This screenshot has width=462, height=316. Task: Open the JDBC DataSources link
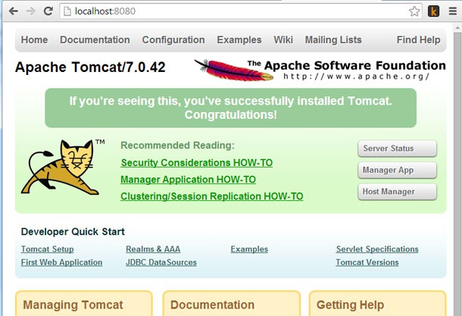click(161, 262)
